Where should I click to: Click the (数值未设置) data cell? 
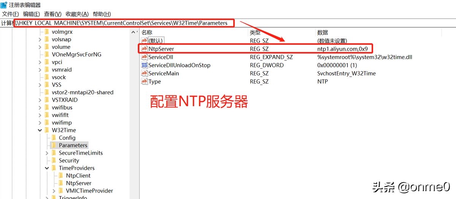332,41
